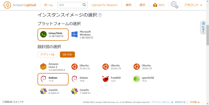Click help question mark beside インスタンスイメージの選択
Screen dimensions: 209x105
click(100, 15)
